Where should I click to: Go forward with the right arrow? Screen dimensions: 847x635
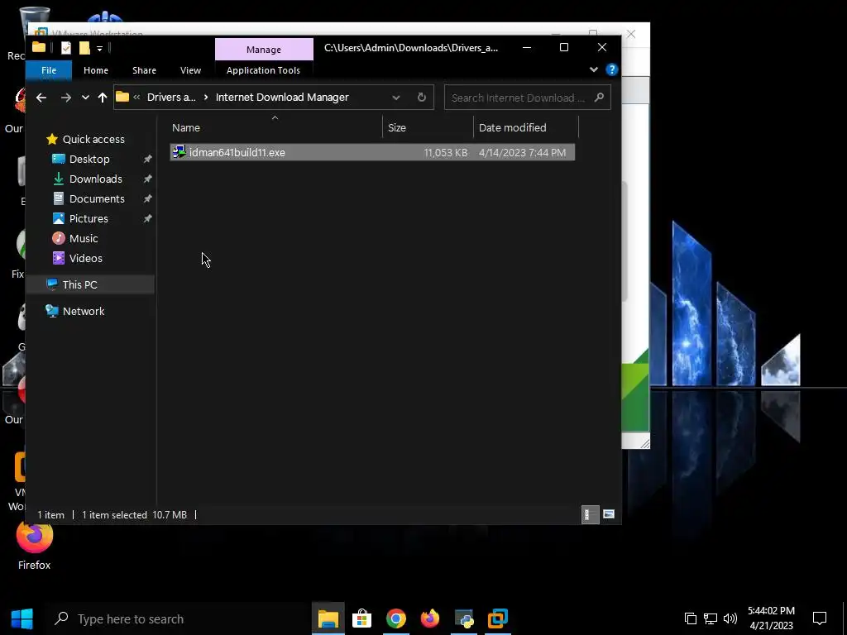(66, 98)
